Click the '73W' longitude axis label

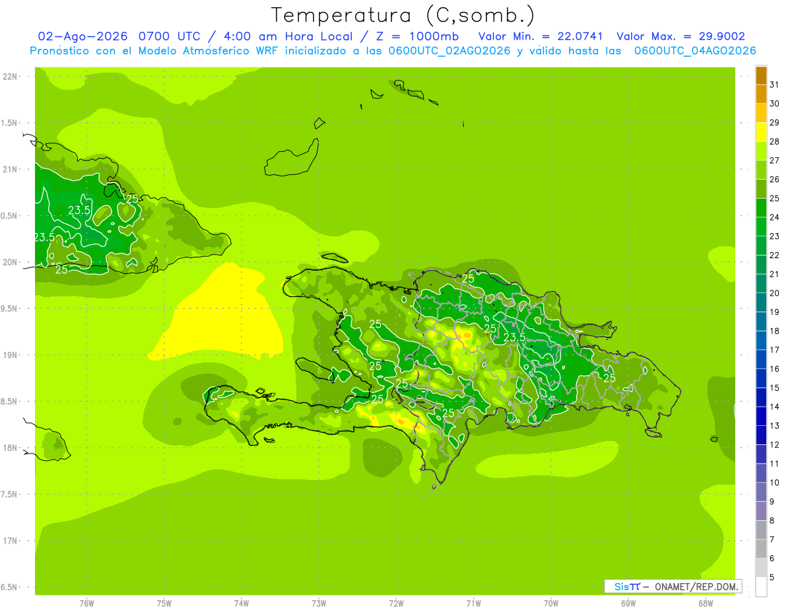click(319, 603)
